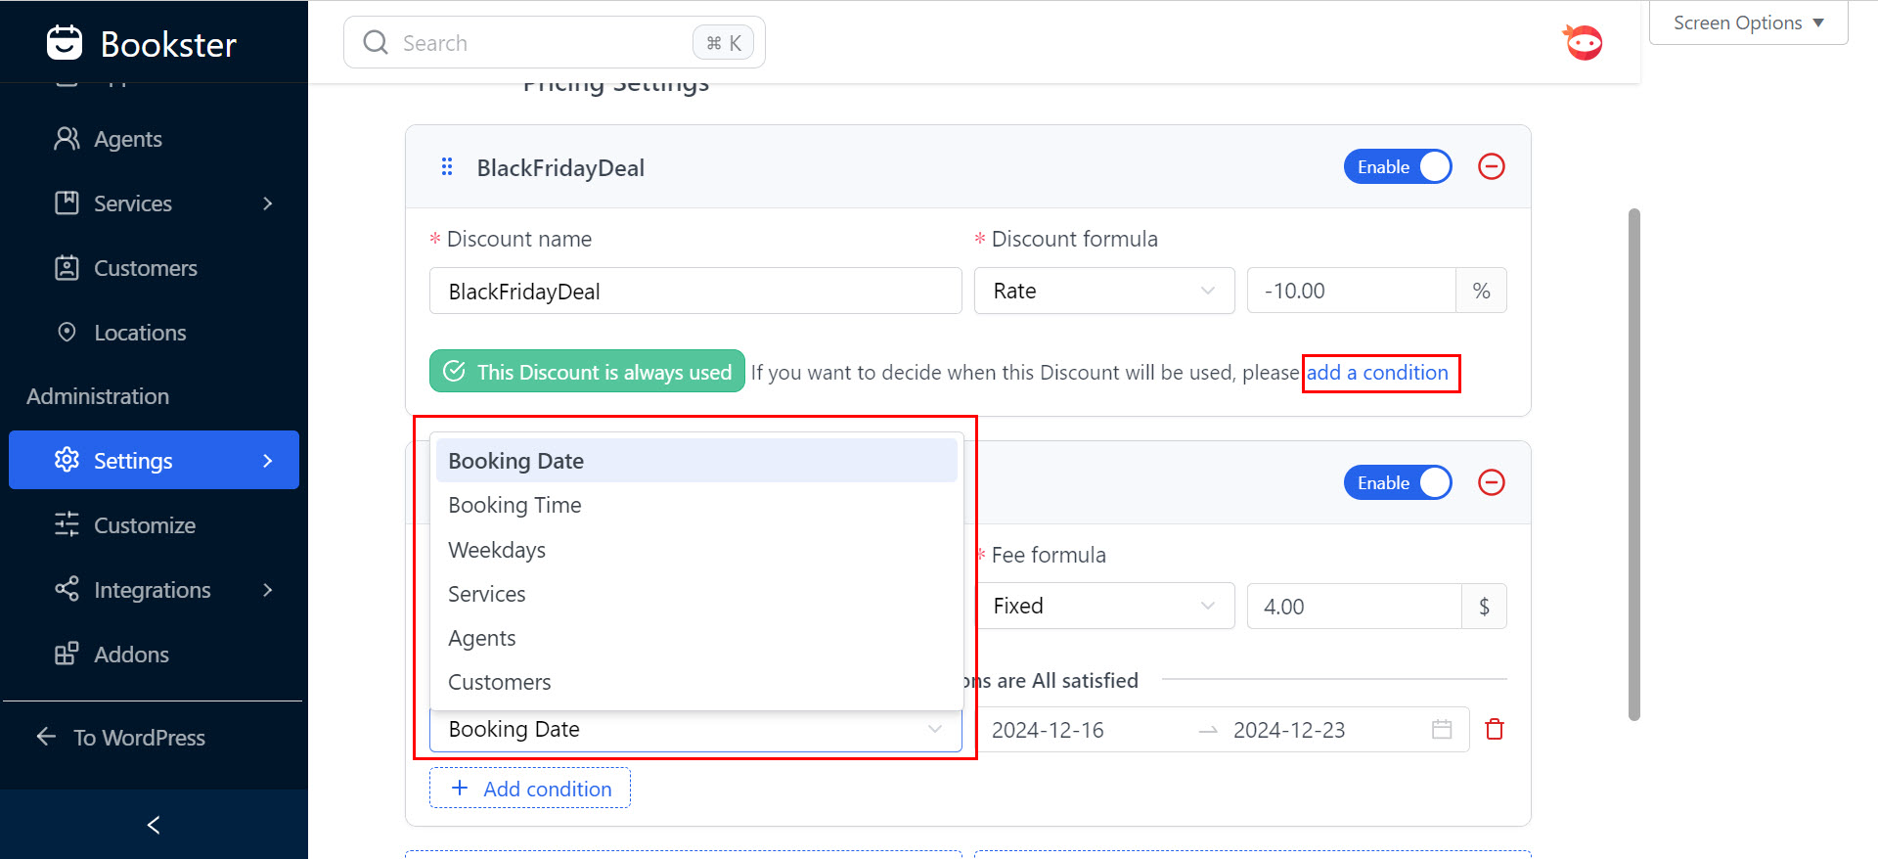Collapse the sidebar with the left chevron

point(154,825)
